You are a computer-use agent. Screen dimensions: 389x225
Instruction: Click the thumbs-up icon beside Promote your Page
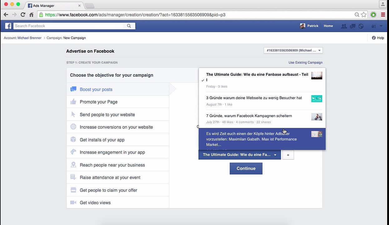pos(73,102)
